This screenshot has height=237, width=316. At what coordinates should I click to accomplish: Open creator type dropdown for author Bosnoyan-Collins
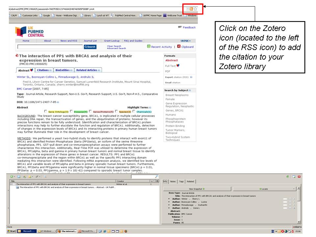169,202
